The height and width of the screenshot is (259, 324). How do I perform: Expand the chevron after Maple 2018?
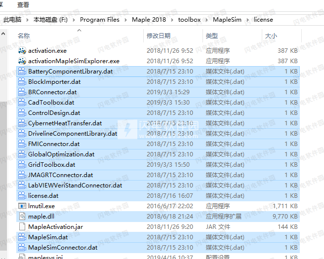point(172,20)
